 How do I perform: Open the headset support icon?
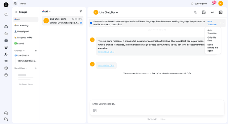click(x=6, y=113)
